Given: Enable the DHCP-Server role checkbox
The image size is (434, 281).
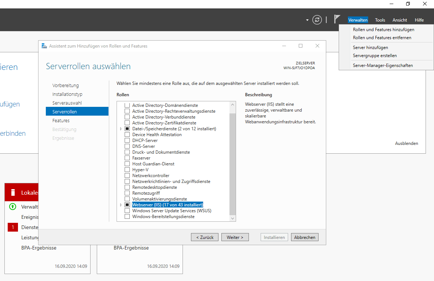Looking at the screenshot, I should click(x=127, y=140).
